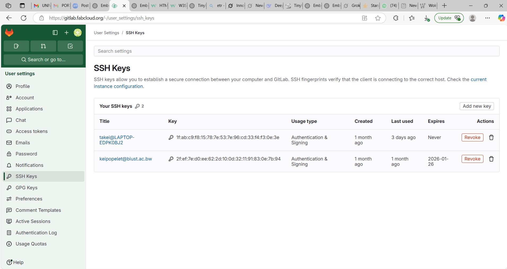
Task: Open Chat settings
Action: coord(44,120)
